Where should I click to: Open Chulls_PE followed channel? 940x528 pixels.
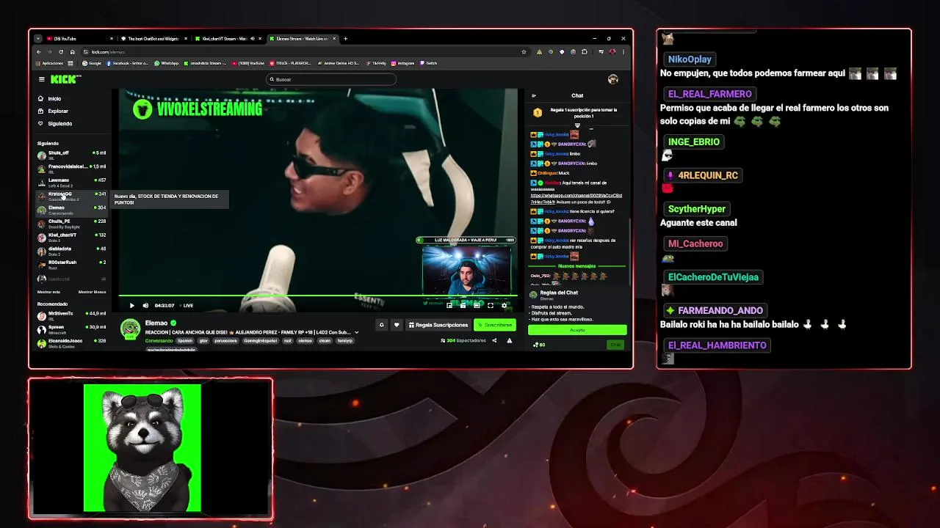click(72, 223)
